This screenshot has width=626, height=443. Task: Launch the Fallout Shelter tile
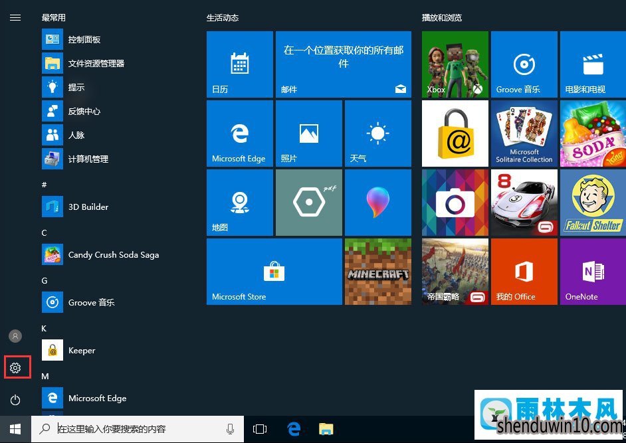[593, 203]
